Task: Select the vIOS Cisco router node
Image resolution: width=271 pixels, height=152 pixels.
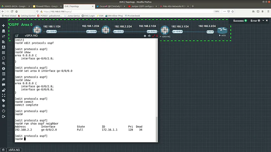Action: click(x=222, y=30)
